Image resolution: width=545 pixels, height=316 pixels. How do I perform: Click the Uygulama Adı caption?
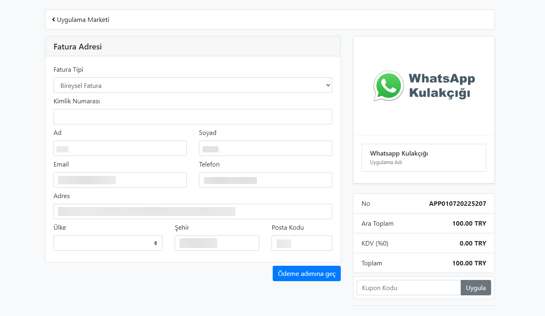tap(386, 162)
